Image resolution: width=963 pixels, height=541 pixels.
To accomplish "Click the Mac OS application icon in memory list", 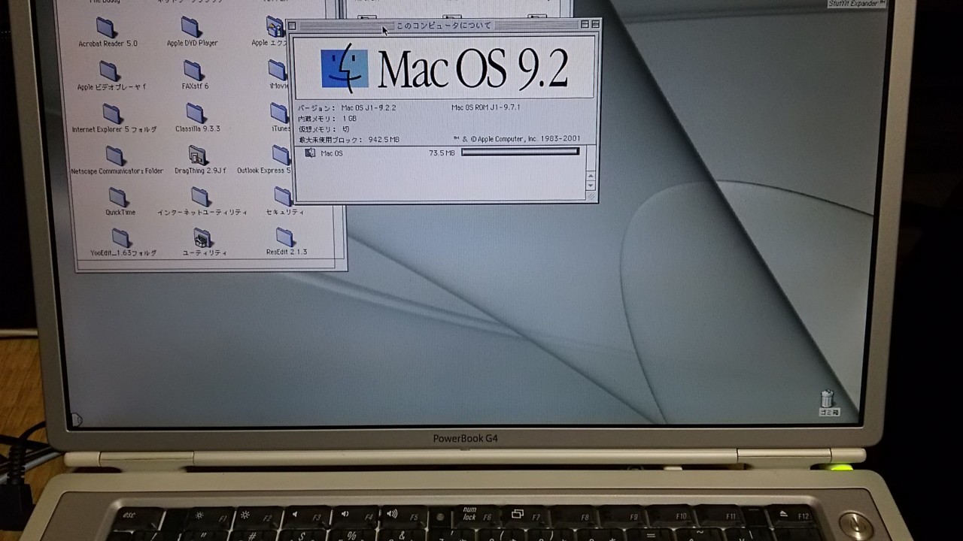I will coord(310,153).
